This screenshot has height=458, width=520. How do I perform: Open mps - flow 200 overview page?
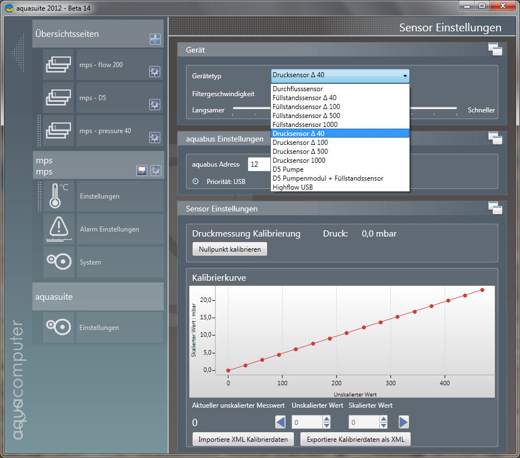click(120, 64)
